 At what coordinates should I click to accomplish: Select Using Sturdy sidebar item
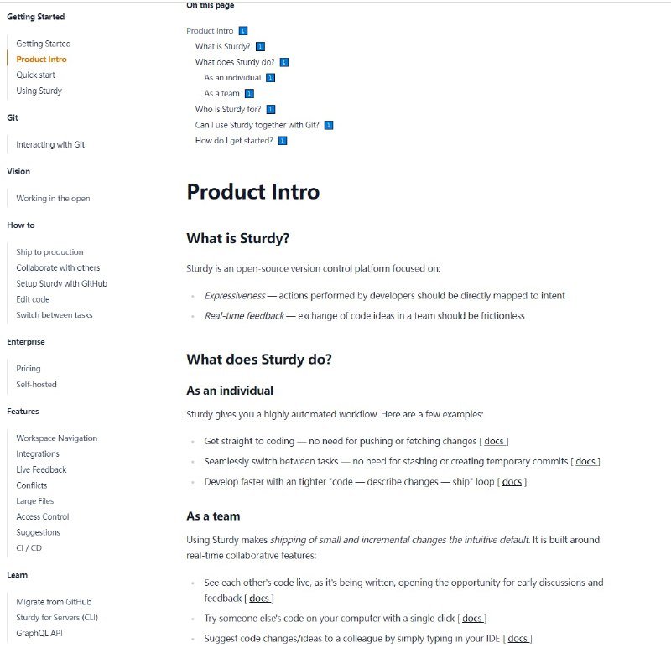(39, 91)
